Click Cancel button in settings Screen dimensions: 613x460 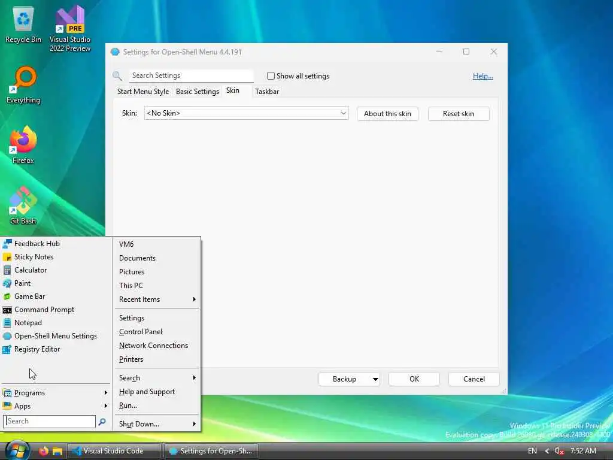[474, 379]
